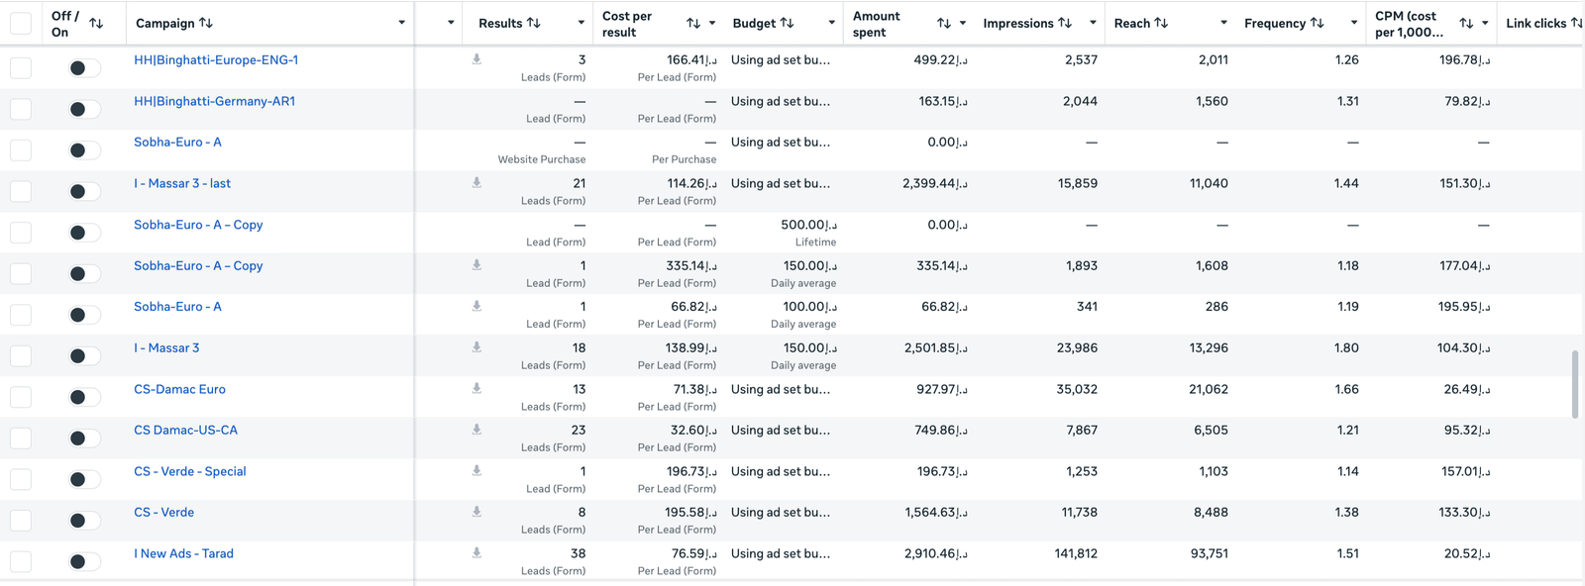Toggle CS Damac-US-CA campaign switch

coord(84,439)
